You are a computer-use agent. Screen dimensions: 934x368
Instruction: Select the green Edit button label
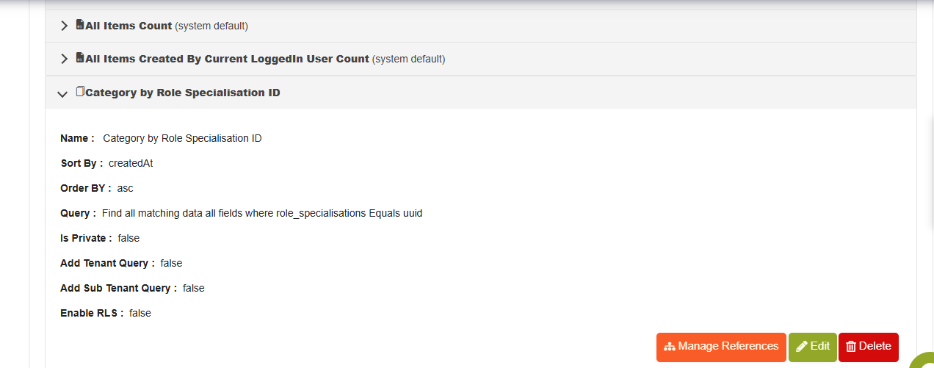(x=820, y=347)
